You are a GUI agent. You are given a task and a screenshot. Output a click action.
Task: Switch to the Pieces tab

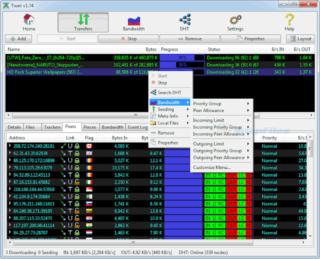[x=90, y=127]
